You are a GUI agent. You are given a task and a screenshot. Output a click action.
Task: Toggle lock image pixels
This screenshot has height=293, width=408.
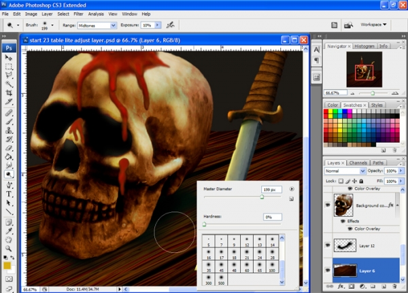(347, 181)
